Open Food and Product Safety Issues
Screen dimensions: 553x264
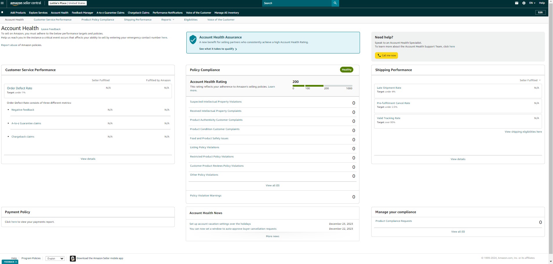pyautogui.click(x=209, y=138)
